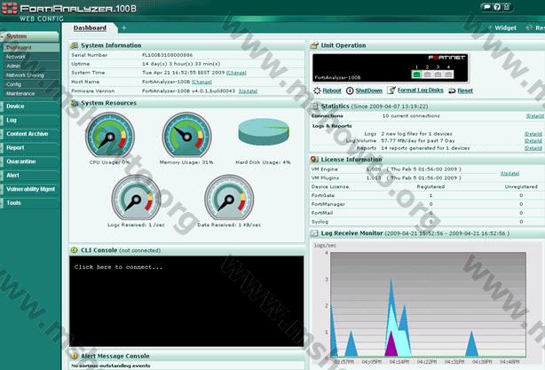
Task: Select Dashboard in the System submenu
Action: (31, 48)
